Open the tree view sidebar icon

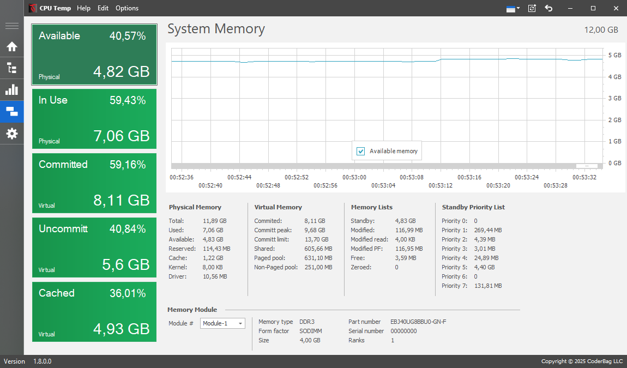coord(11,68)
